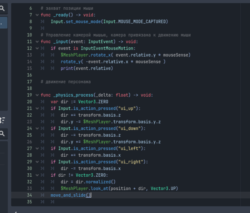The height and width of the screenshot is (213, 250).
Task: Fold the "ui_down" if-block on line 24
Action: click(37, 128)
